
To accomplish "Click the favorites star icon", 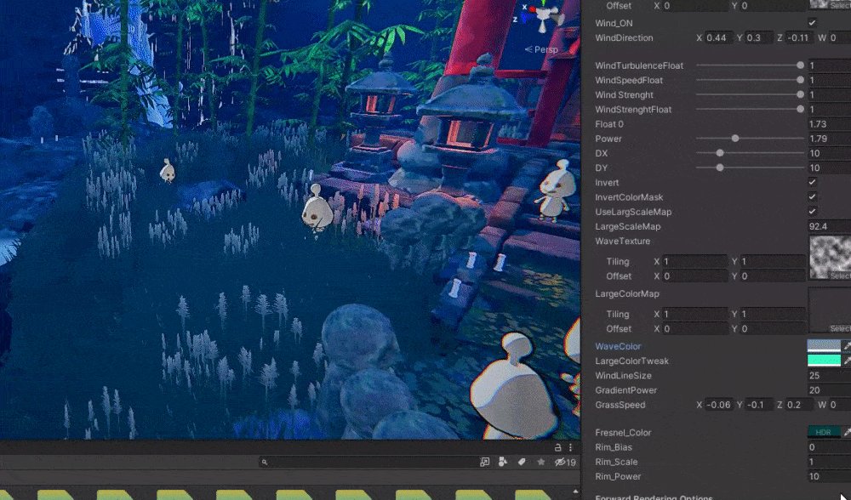I will click(540, 463).
